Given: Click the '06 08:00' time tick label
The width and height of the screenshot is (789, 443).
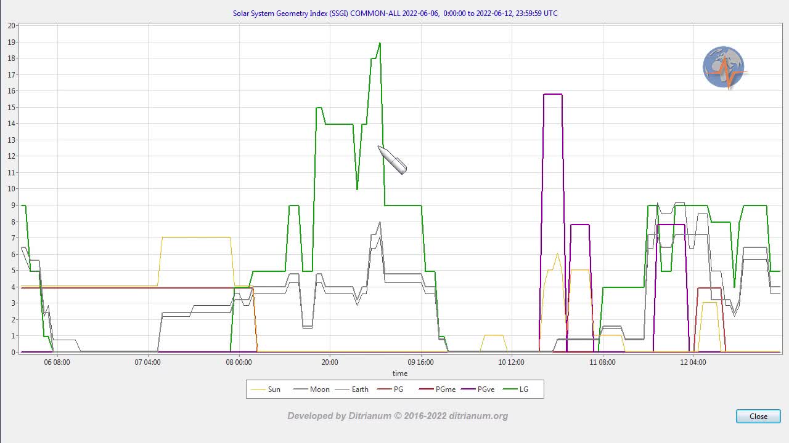Looking at the screenshot, I should 57,362.
